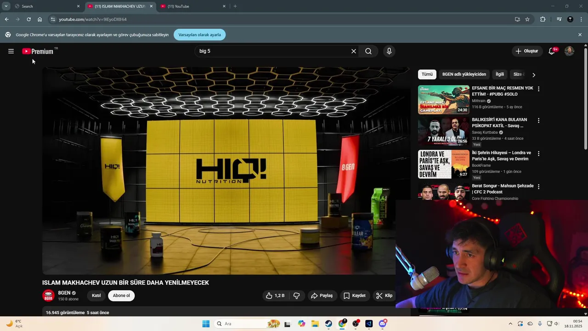Open a new Chrome tab
This screenshot has height=331, width=588.
tap(235, 6)
